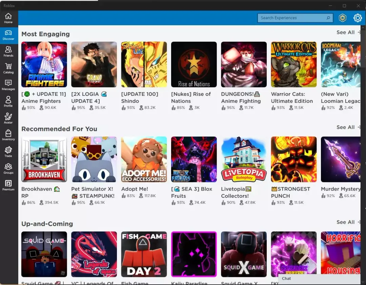See All for Most Engaging
Screen dimensions: 366x285
click(348, 32)
